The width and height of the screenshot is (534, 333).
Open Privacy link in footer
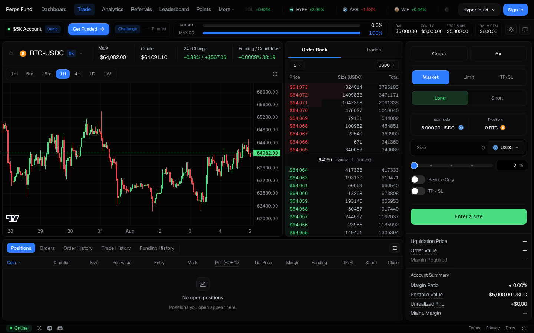pyautogui.click(x=493, y=328)
